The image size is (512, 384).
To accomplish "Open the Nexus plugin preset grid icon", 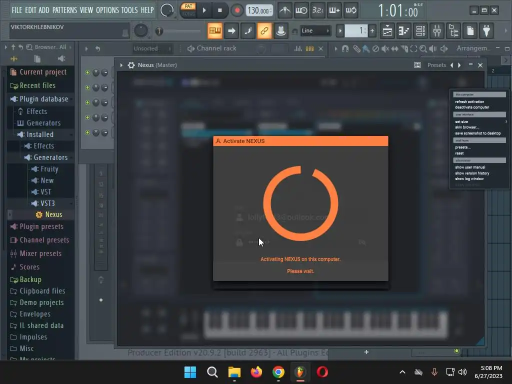I will click(x=417, y=65).
